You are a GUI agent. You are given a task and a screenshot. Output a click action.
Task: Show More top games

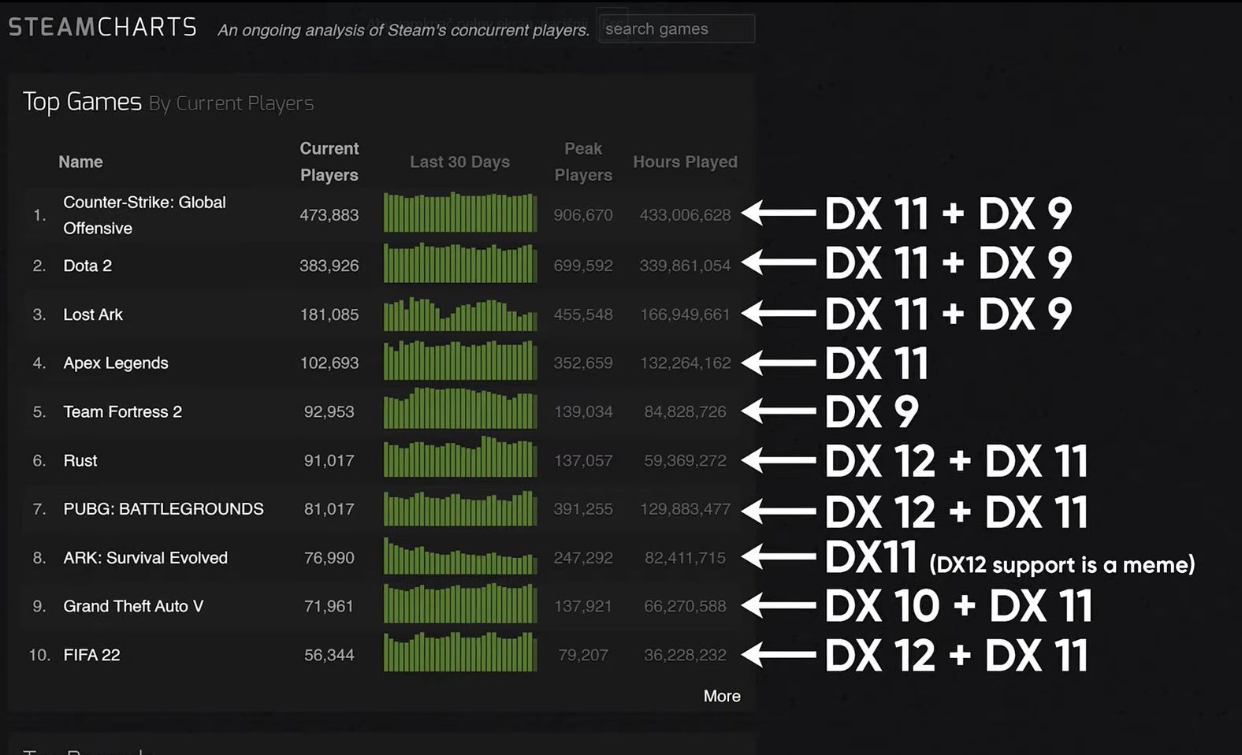[x=722, y=696]
